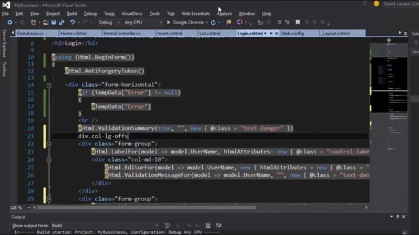
Task: Collapse the col-md-10 div on line 24
Action: click(49, 160)
